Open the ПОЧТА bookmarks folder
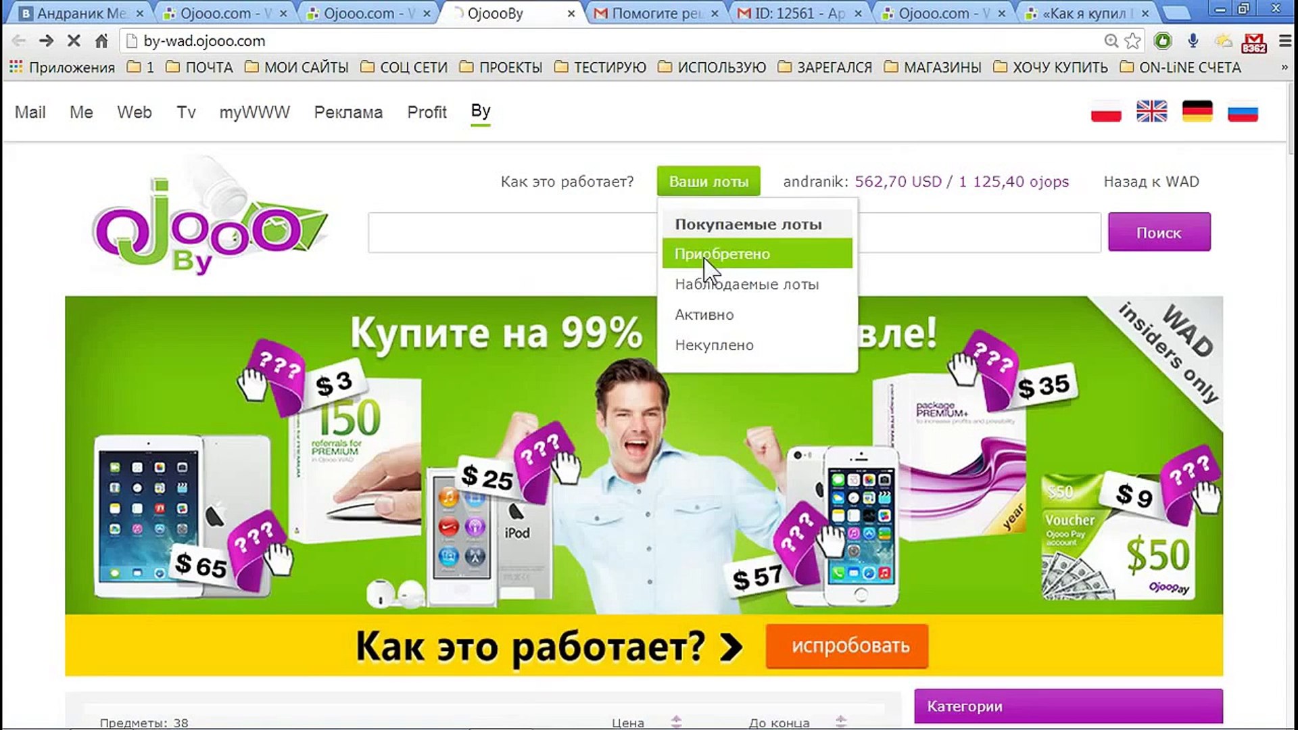 point(199,68)
